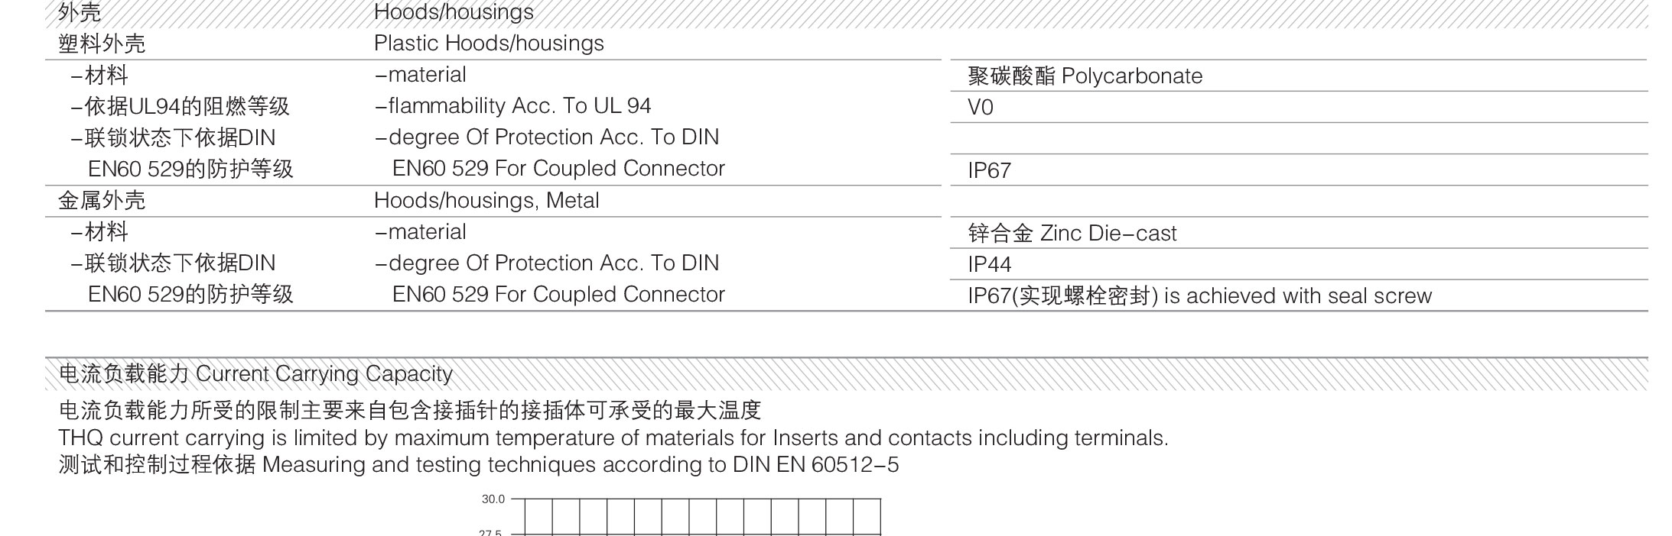Image resolution: width=1672 pixels, height=536 pixels.
Task: Click the IP44 protection value
Action: coord(989,264)
